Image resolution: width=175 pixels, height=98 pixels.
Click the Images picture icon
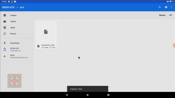[x=5, y=15]
